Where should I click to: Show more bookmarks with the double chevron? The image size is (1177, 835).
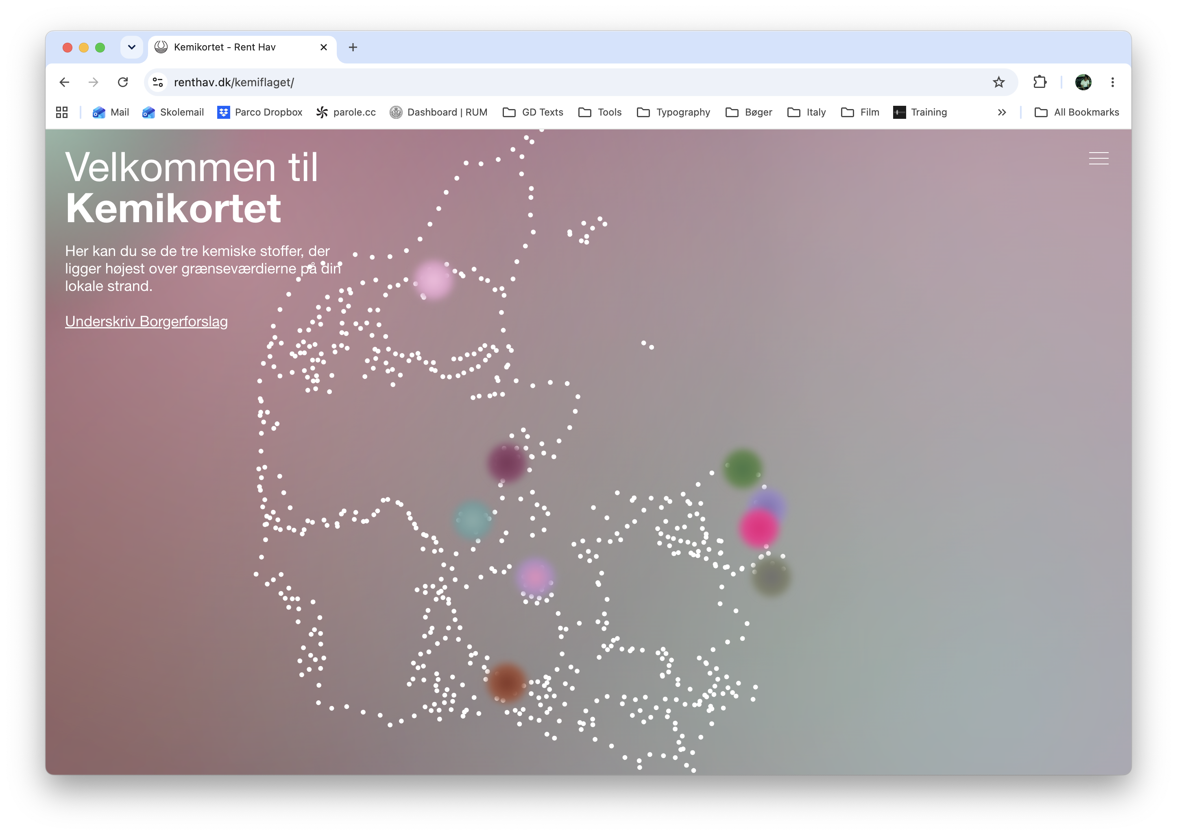[x=1001, y=112]
